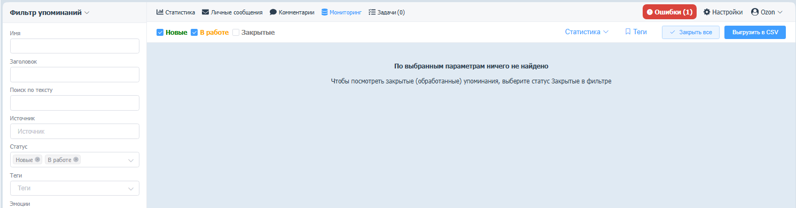Open the Источник selector field
Image resolution: width=796 pixels, height=208 pixels.
pos(75,131)
